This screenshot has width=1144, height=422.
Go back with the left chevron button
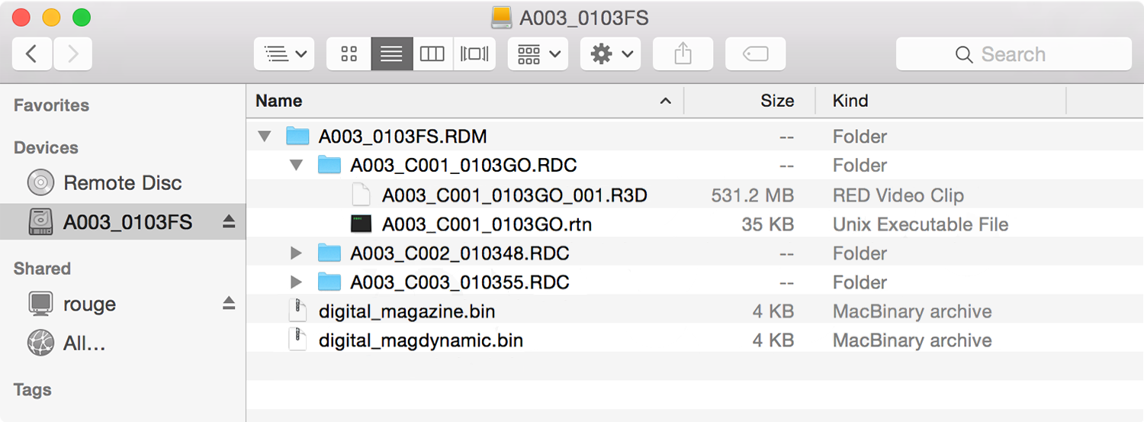(x=32, y=54)
